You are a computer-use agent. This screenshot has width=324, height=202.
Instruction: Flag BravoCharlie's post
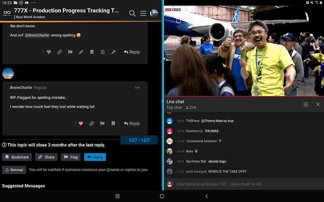click(x=102, y=123)
